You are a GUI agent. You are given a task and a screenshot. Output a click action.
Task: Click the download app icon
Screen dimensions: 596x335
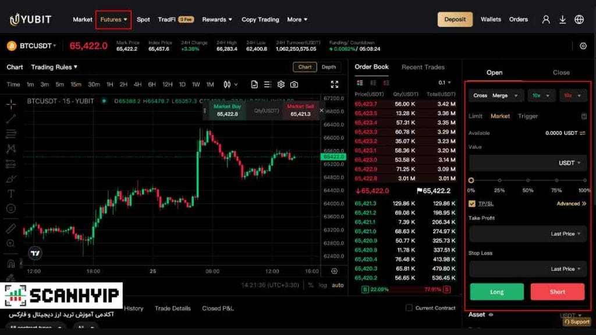coord(563,19)
